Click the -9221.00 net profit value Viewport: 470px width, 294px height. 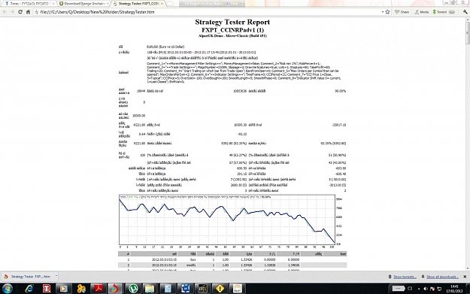point(139,125)
